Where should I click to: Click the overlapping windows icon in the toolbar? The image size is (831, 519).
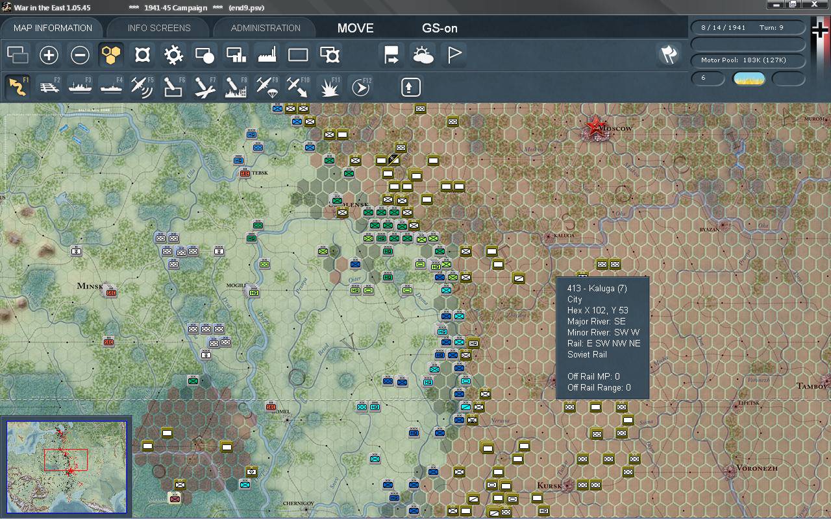pos(18,55)
